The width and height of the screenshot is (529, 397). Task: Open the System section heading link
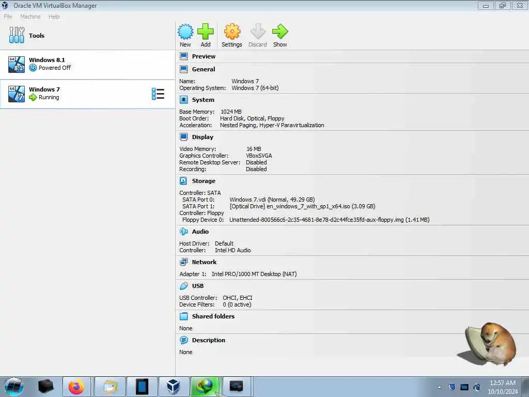click(203, 100)
